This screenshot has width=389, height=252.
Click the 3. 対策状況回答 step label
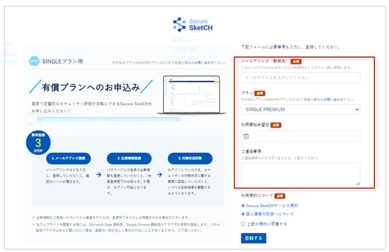[191, 159]
